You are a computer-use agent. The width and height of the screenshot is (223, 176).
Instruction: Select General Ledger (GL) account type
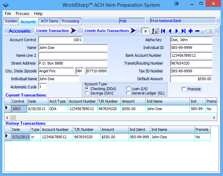(128, 93)
